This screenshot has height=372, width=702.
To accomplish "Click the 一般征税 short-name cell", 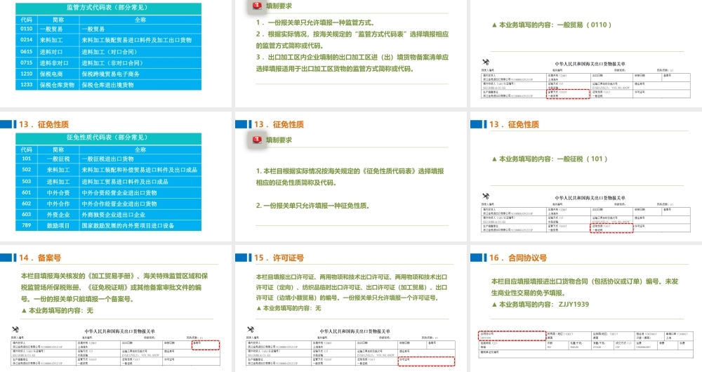I will tap(58, 159).
